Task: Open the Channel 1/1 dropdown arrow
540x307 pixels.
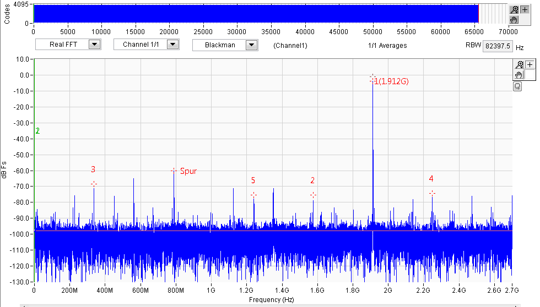Action: pos(172,45)
